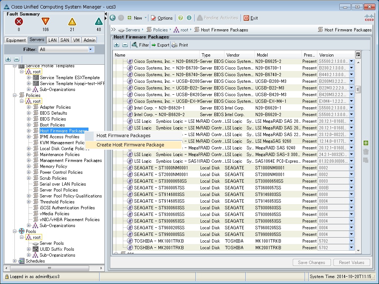
Task: Click the minor faults yellow triangle
Action: coord(72,22)
